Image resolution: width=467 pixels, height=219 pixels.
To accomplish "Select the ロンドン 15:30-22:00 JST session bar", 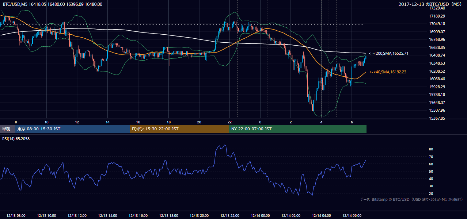I will click(179, 129).
